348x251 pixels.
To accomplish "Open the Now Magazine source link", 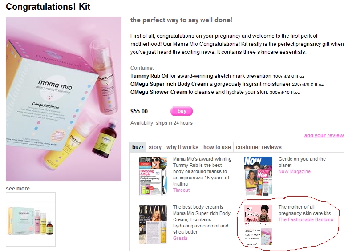I will point(295,171).
